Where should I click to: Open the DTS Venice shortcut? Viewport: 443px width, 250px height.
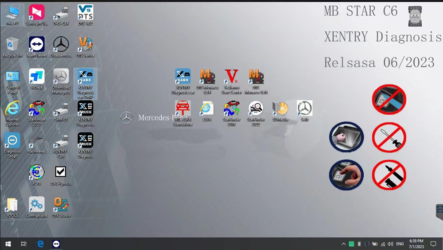(x=85, y=45)
